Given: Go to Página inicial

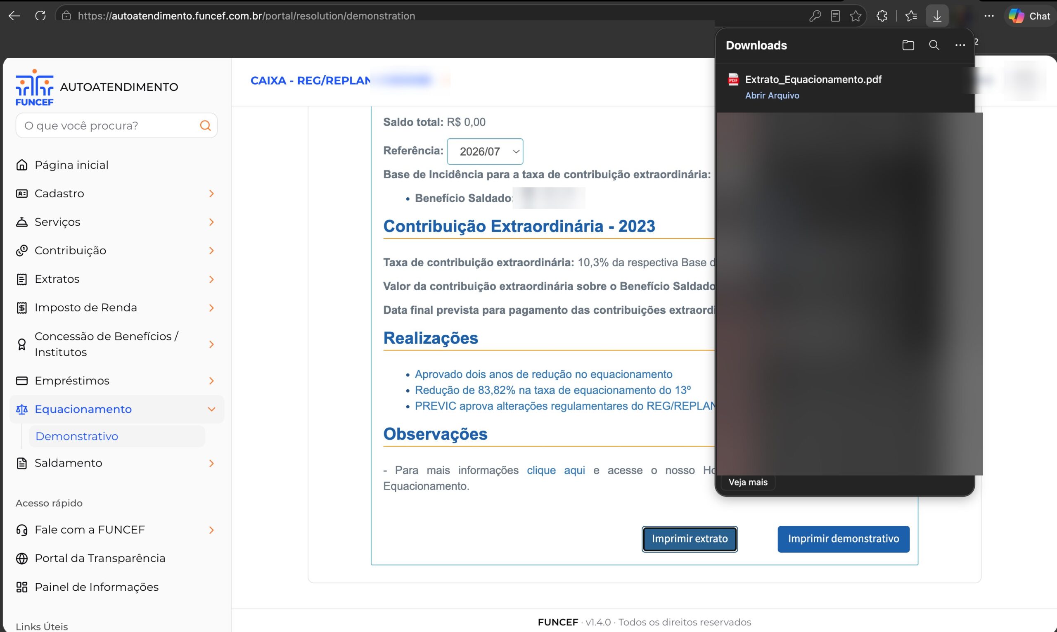Looking at the screenshot, I should [x=71, y=165].
